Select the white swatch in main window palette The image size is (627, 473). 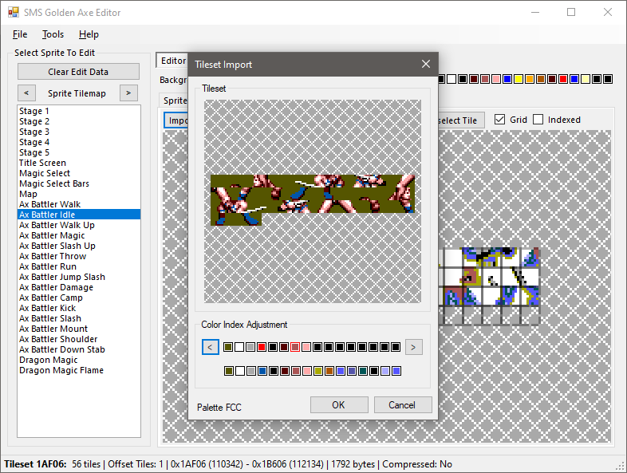pos(452,79)
